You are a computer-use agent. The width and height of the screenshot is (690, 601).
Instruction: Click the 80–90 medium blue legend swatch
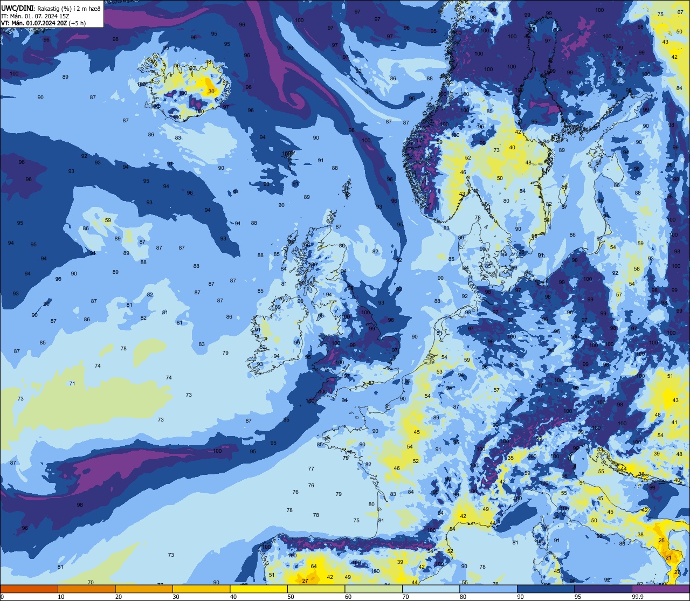point(488,589)
